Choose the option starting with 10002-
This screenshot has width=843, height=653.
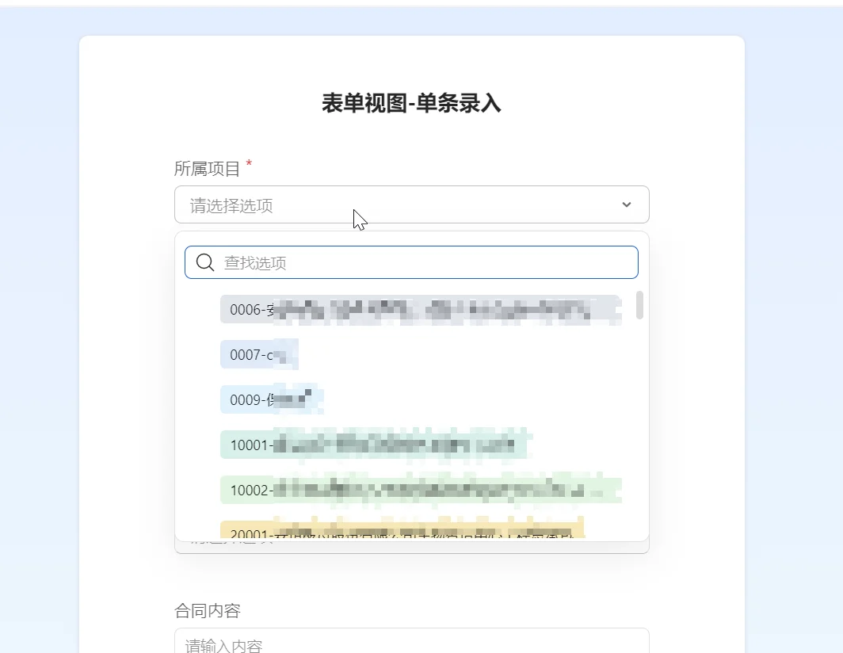[421, 490]
